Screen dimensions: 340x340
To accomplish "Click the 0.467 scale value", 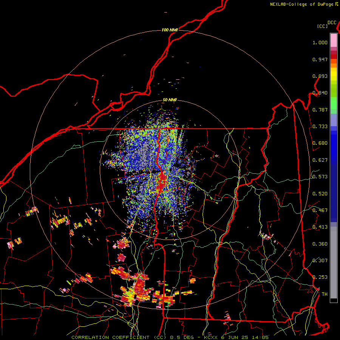I will click(x=320, y=210).
